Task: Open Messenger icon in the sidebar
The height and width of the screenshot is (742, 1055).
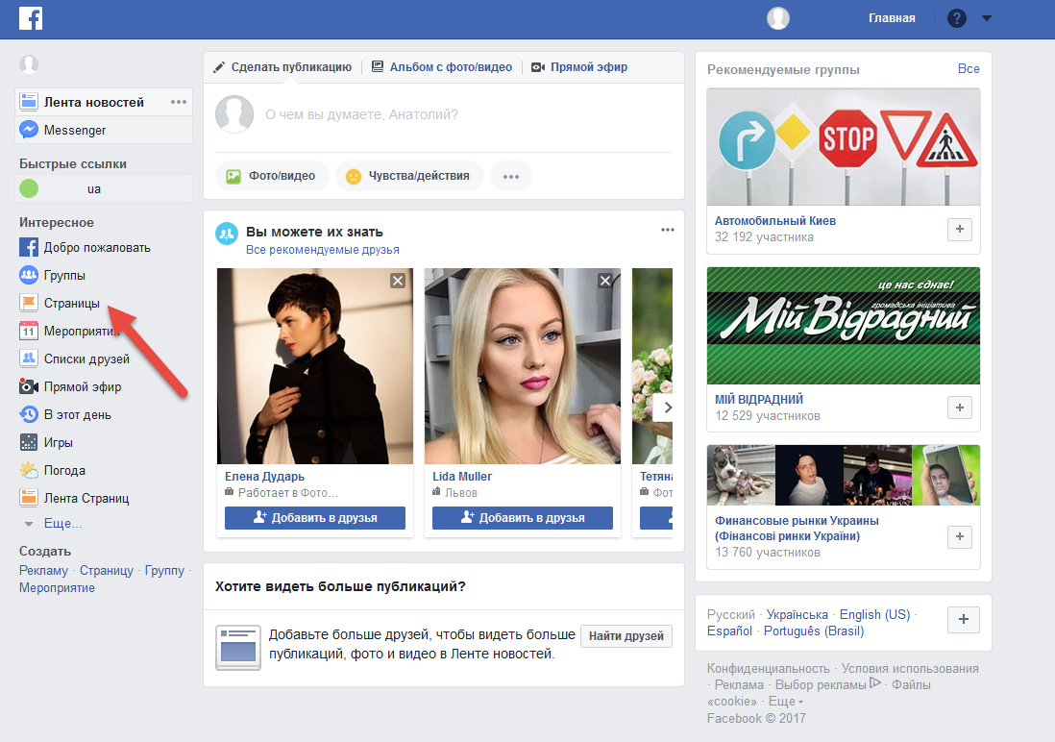Action: pos(28,130)
